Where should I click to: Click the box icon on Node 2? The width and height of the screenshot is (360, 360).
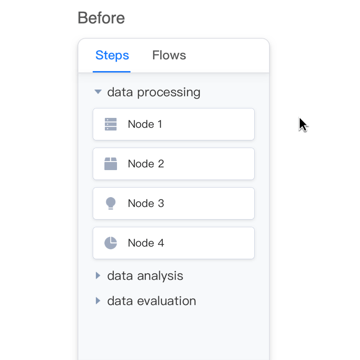111,164
